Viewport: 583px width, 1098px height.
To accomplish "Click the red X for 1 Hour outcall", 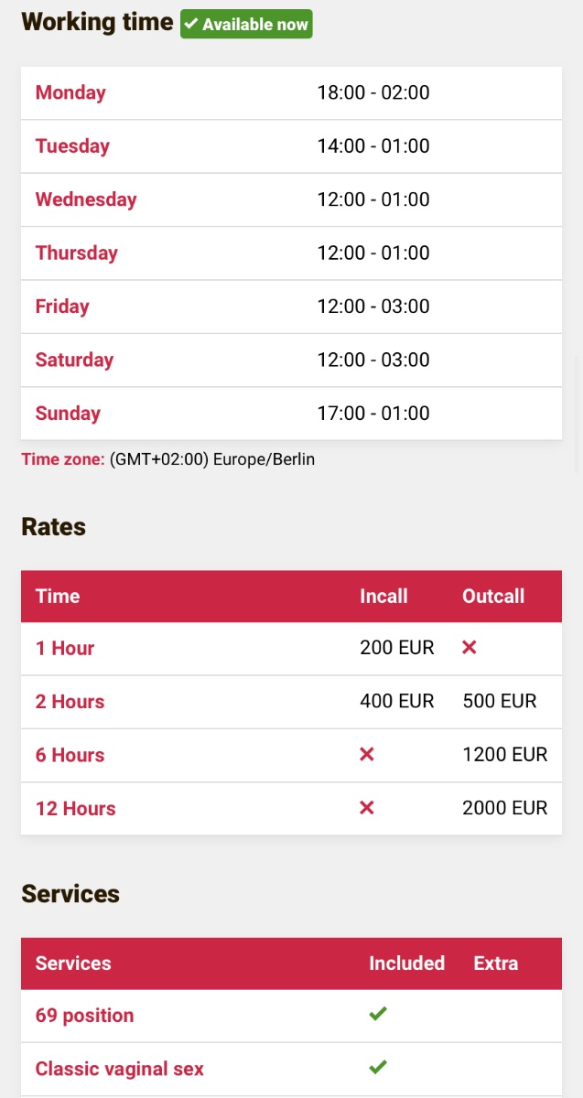I will pos(470,648).
